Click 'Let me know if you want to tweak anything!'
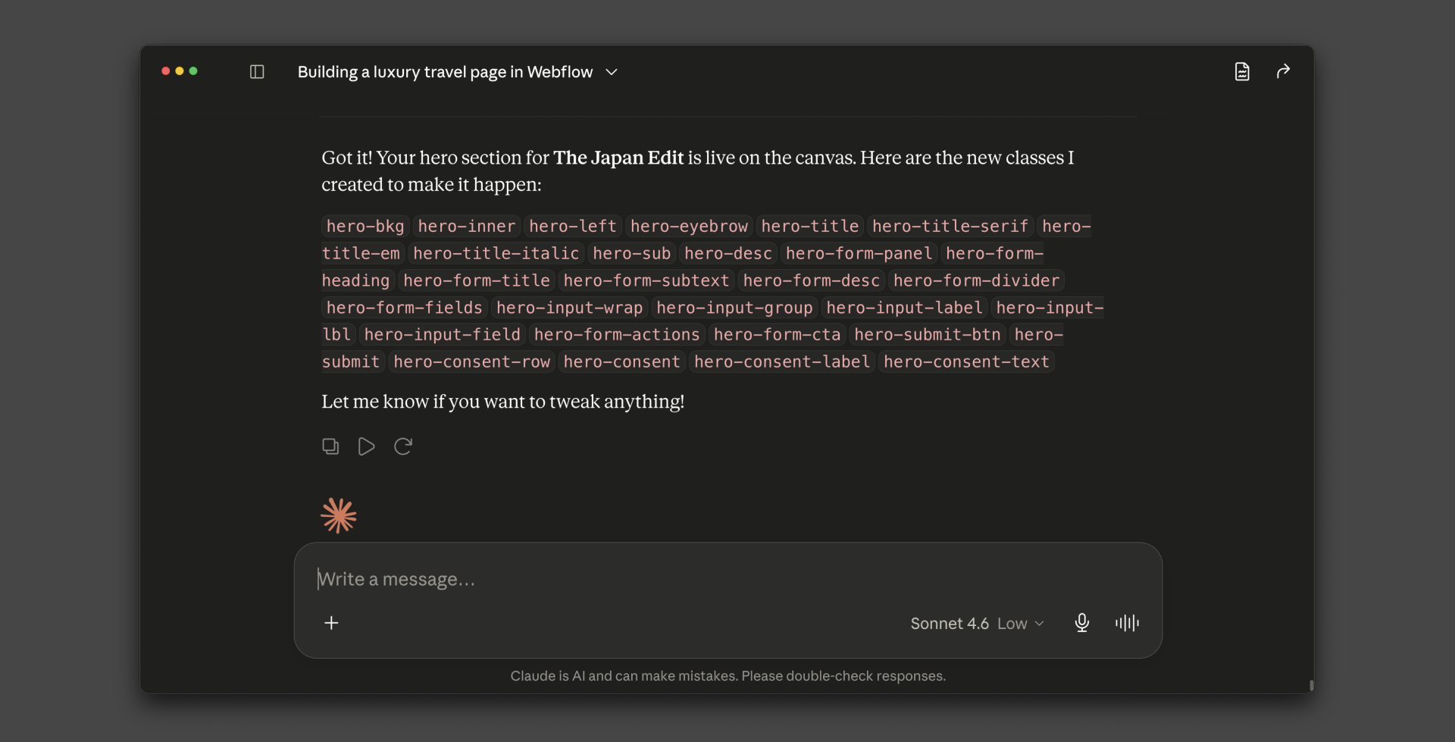This screenshot has height=742, width=1455. pyautogui.click(x=502, y=402)
